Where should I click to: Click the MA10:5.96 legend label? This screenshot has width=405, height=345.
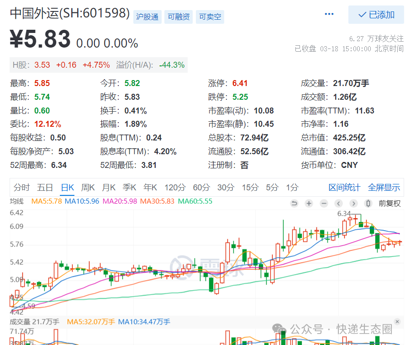[x=82, y=201]
